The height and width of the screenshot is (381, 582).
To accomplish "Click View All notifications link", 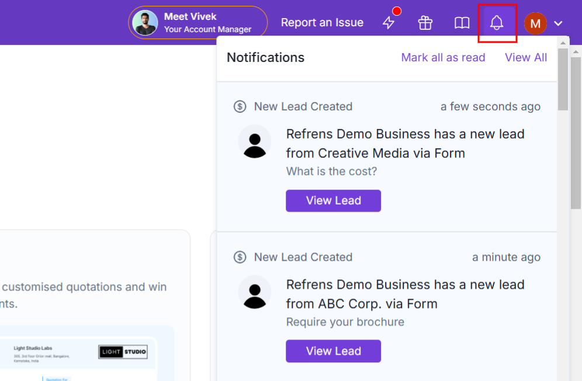I will (x=525, y=57).
